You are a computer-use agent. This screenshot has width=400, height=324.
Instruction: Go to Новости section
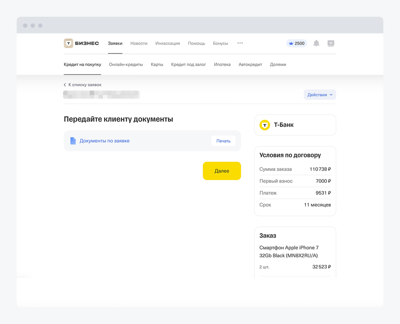click(139, 43)
